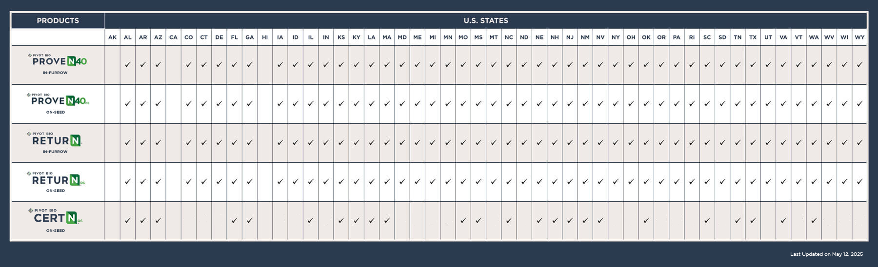Click the Pivot Bio PROVEN 40 In-Furrow logo
Viewport: 878px width, 267px height.
coord(58,64)
